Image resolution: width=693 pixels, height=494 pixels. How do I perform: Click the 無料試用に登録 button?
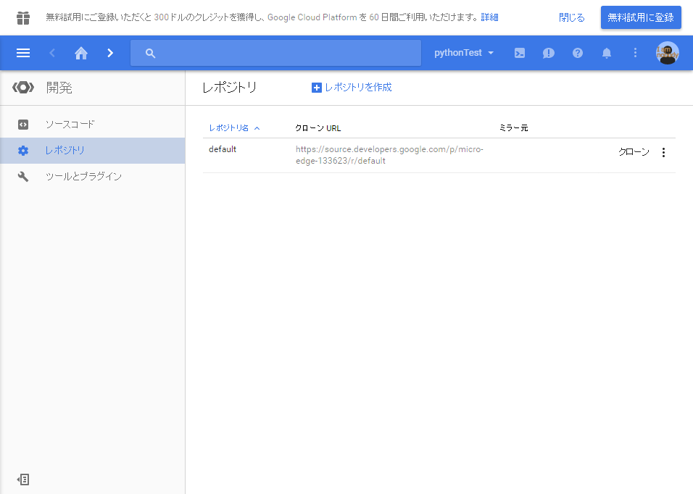click(641, 17)
